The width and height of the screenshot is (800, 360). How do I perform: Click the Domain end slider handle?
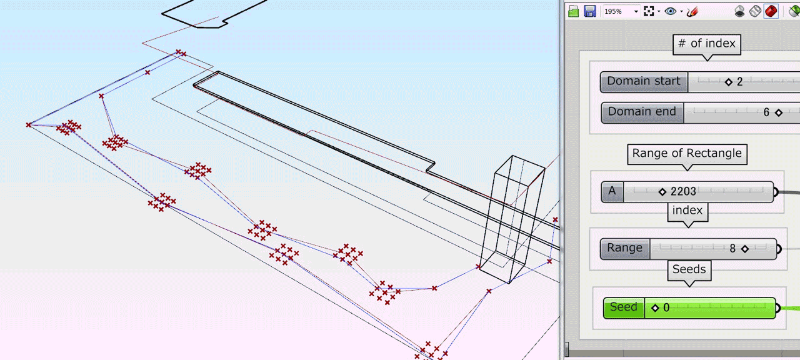(778, 113)
